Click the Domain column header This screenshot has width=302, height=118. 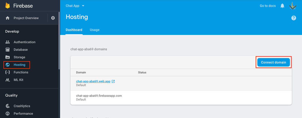pos(81,72)
